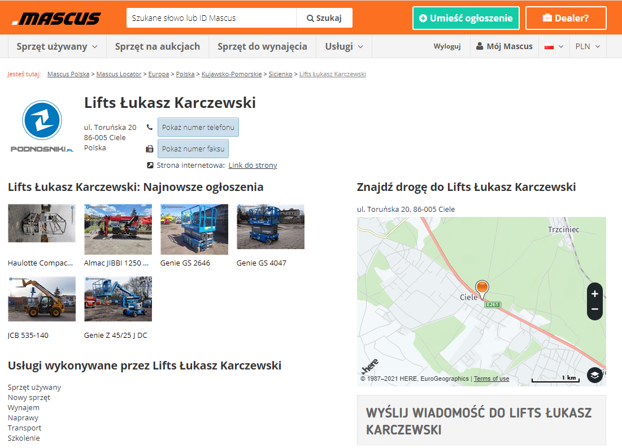Click the orange map location pin
This screenshot has width=622, height=448.
pos(482,290)
